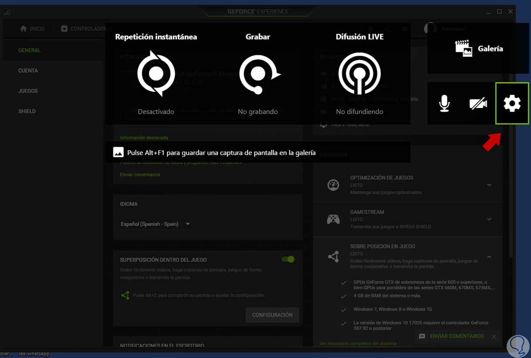Click the Enviar comentarios chat bubble icon
The height and width of the screenshot is (358, 531).
point(422,337)
